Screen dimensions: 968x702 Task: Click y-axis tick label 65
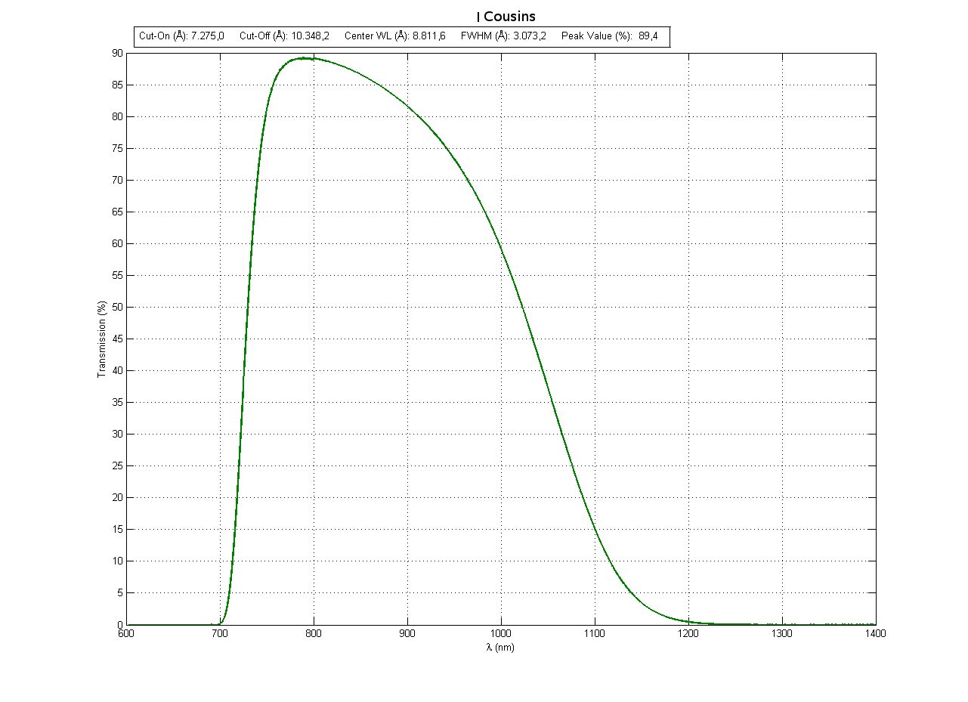pyautogui.click(x=117, y=212)
